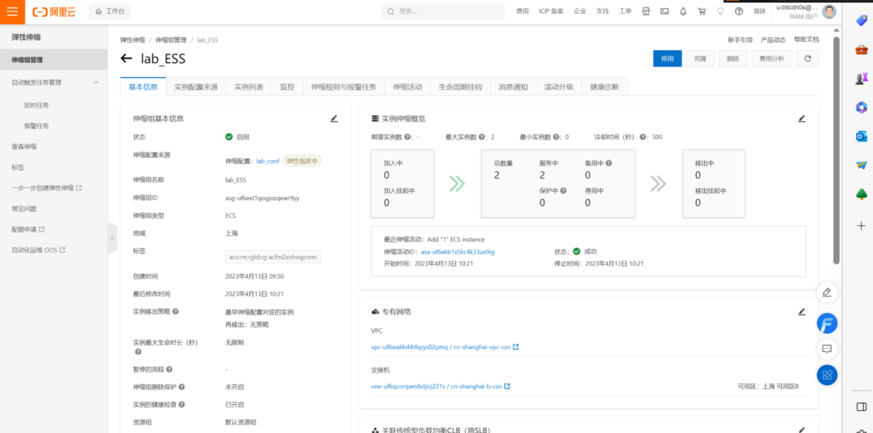The height and width of the screenshot is (433, 873).
Task: Show help for max instance count
Action: pos(483,137)
